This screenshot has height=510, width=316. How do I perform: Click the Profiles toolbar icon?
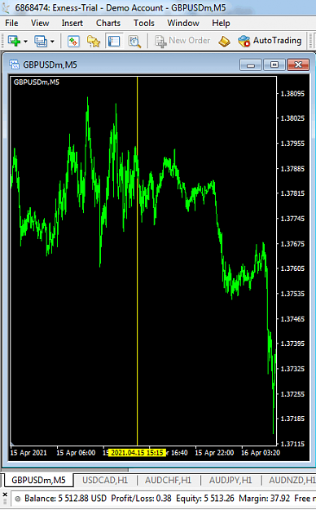41,42
